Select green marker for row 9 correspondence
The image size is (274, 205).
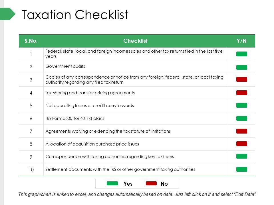[241, 156]
